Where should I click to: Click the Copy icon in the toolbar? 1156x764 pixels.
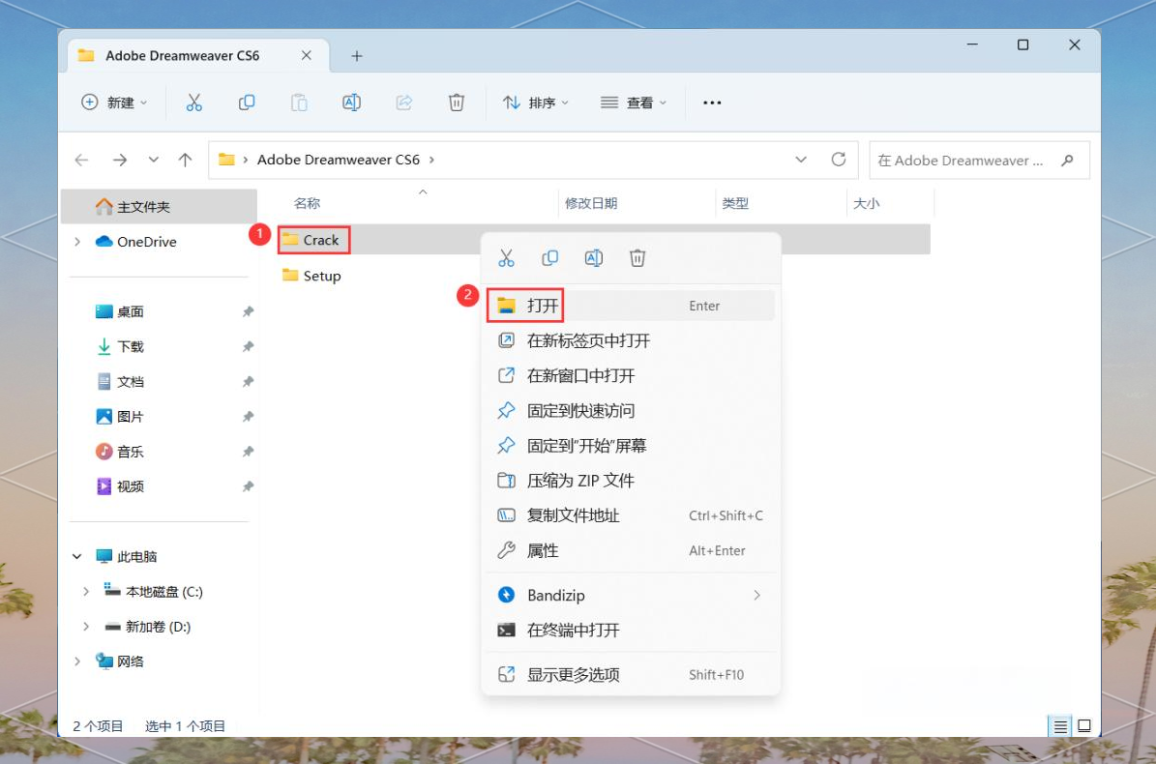[247, 103]
